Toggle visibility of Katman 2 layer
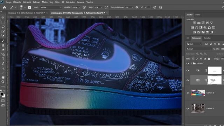This screenshot has width=224, height=126. pos(188,108)
